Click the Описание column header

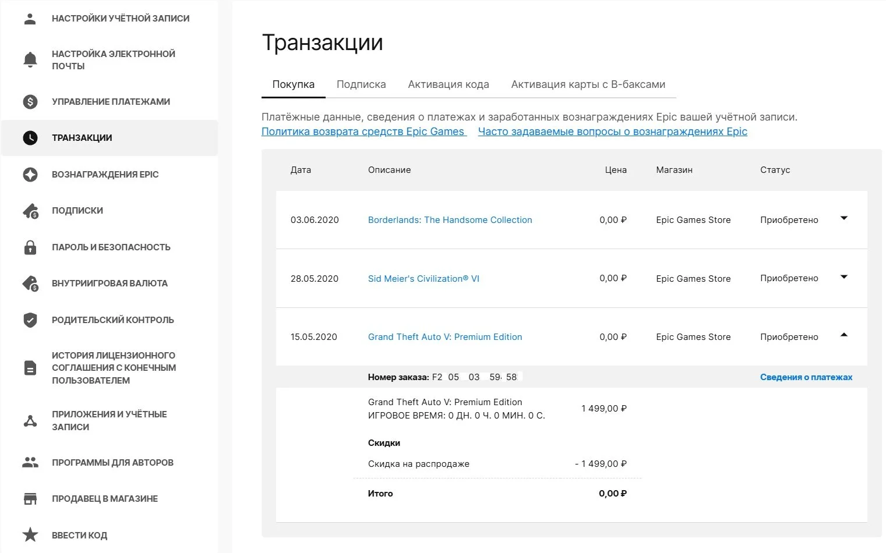point(390,170)
